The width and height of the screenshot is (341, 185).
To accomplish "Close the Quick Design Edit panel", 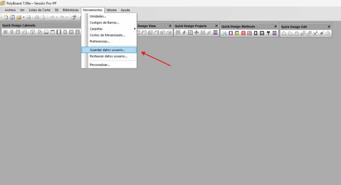I will (329, 27).
